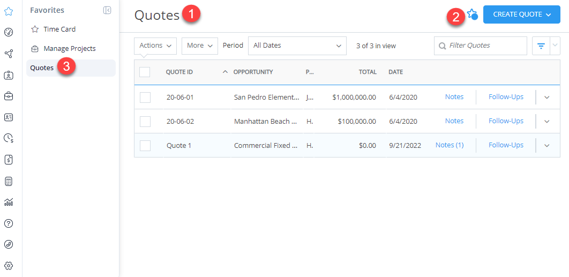Click the Quote 1 ID cell
The height and width of the screenshot is (277, 569).
(178, 145)
